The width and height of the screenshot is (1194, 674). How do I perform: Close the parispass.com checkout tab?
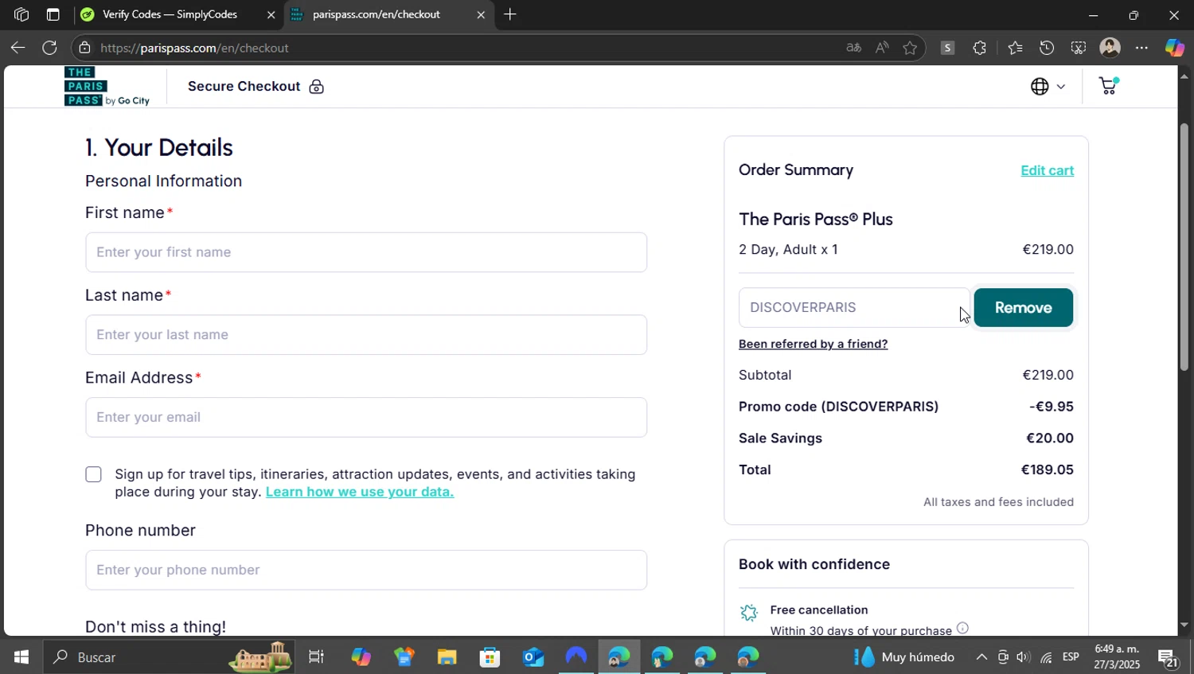point(481,14)
